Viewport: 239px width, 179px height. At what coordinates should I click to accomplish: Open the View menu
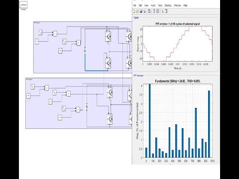pyautogui.click(x=146, y=5)
